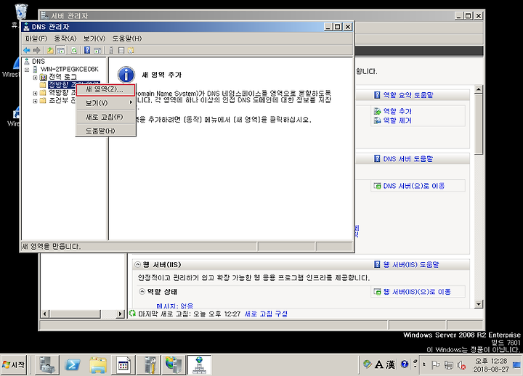Open the 도움말(H) menu in the menu bar

(x=126, y=38)
